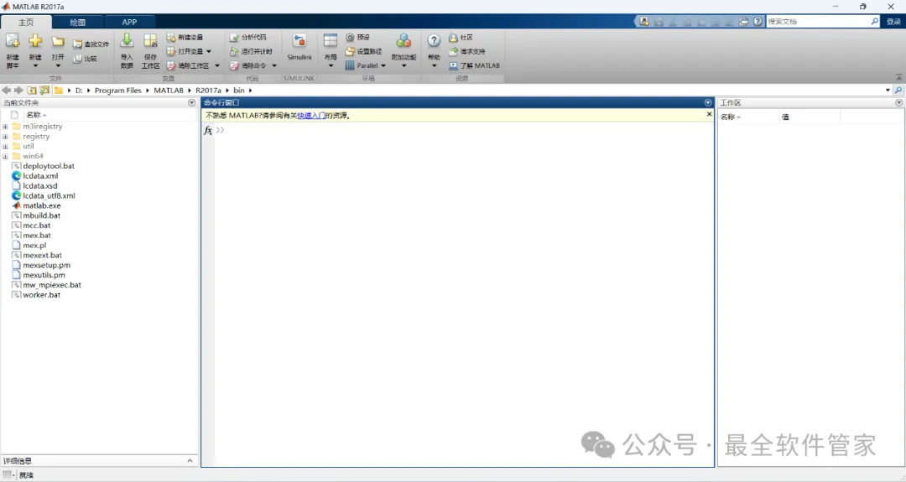Click Open Variable (打开变量) icon

171,51
